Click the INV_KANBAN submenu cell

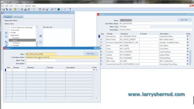coord(129,55)
